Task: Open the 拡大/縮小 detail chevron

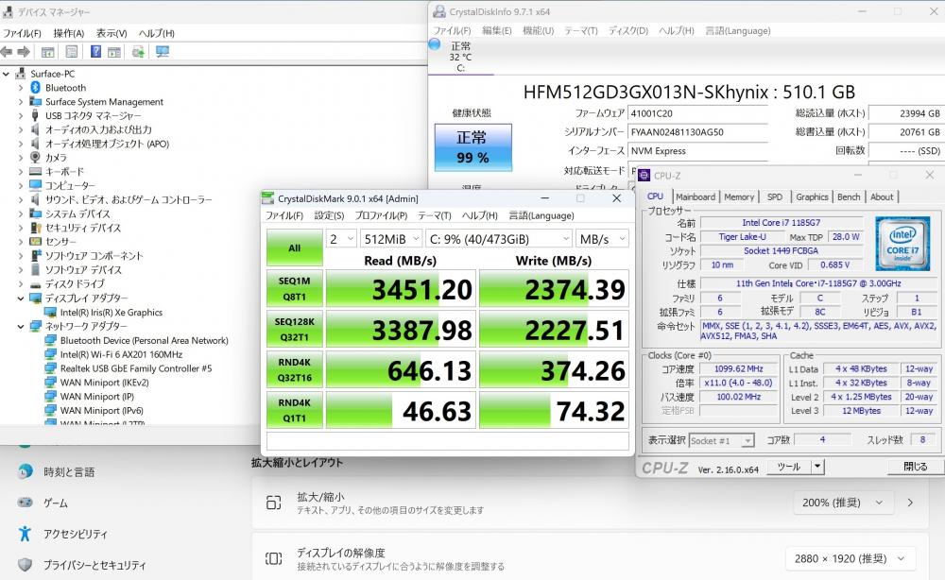Action: 911,503
